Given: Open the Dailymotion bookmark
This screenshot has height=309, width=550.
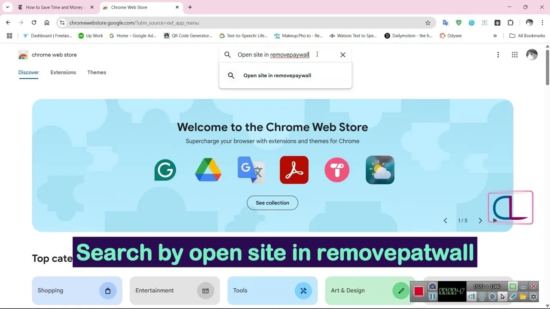Looking at the screenshot, I should 408,36.
